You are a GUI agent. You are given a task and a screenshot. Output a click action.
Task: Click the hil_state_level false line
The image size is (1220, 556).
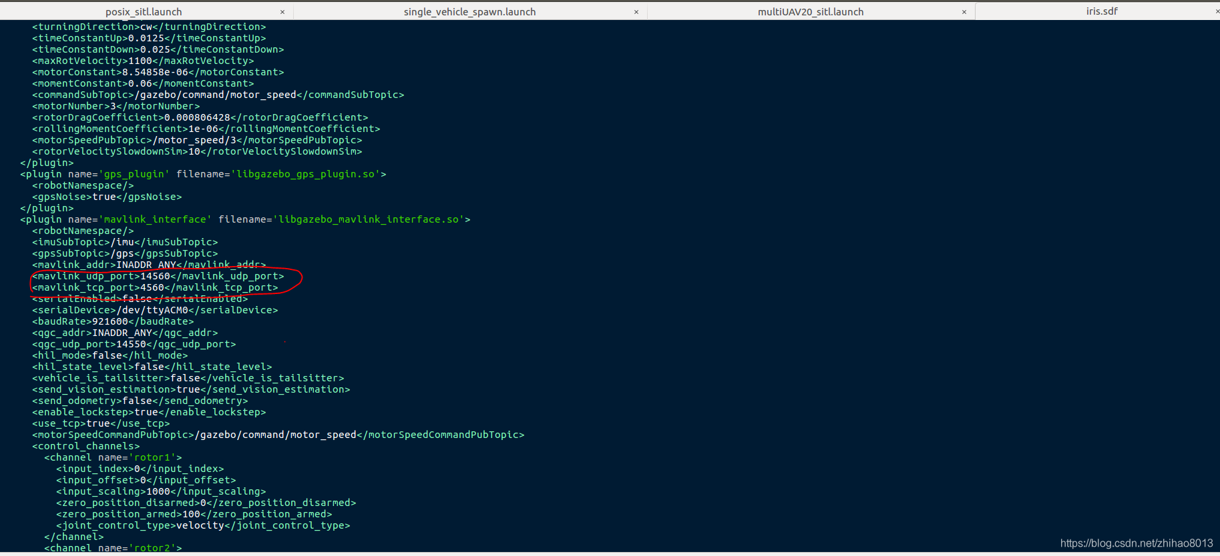(x=152, y=367)
